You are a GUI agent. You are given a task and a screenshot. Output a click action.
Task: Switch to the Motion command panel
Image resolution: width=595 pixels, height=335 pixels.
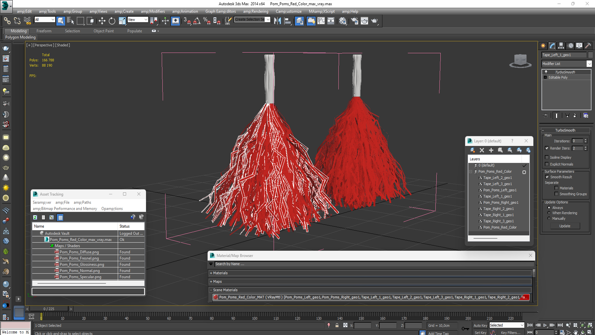click(x=570, y=46)
